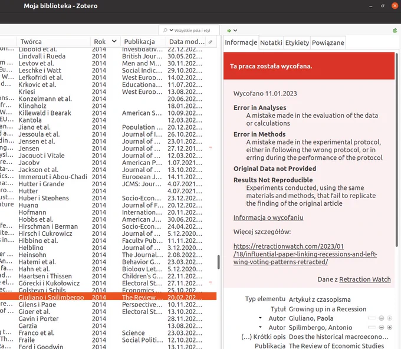Select the 'Gavin i Porter' row
Screen dimensions: 401x349
[x=108, y=319]
